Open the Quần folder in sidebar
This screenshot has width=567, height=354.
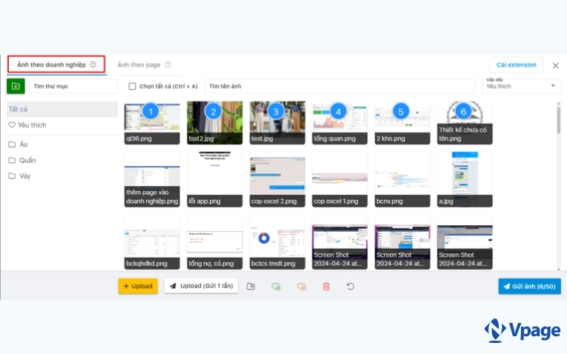pos(27,160)
